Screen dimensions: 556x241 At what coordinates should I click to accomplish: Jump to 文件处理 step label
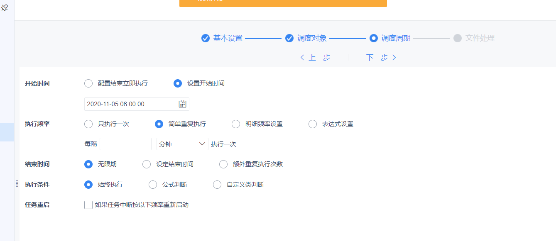(x=480, y=38)
